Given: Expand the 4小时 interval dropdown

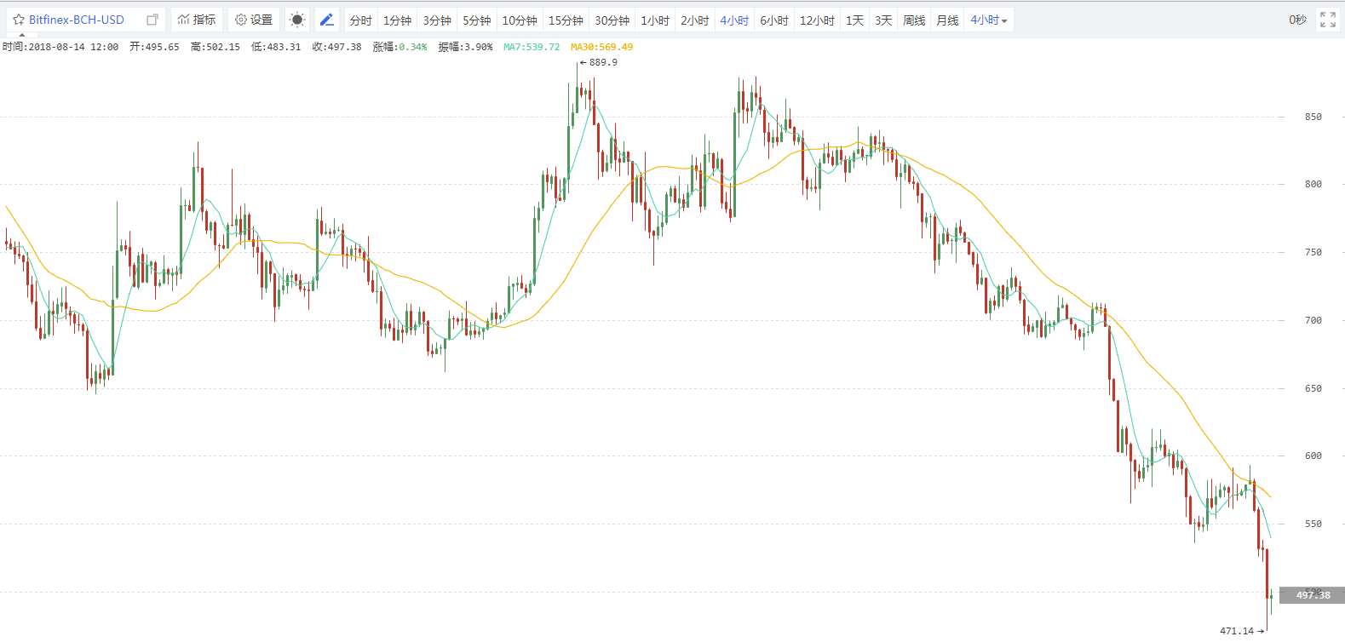Looking at the screenshot, I should tap(989, 20).
